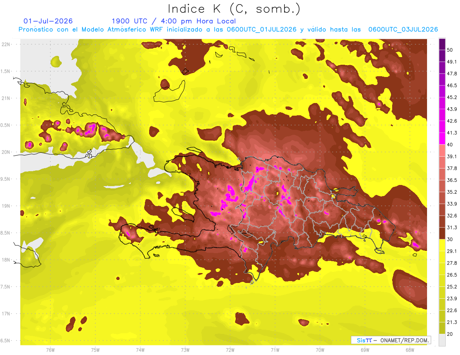Viewport: 460px width, 355px height.
Task: Click colorbar value '20'
Action: (x=450, y=334)
